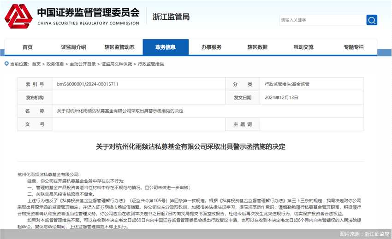Screen dimensions: 392x239
Task: Open the 辖区监管动态 navigation tab
Action: [x=119, y=47]
